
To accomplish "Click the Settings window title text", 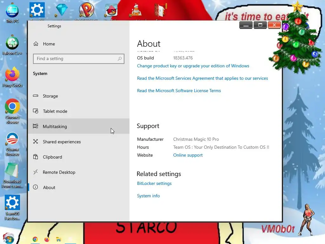I will 54,26.
